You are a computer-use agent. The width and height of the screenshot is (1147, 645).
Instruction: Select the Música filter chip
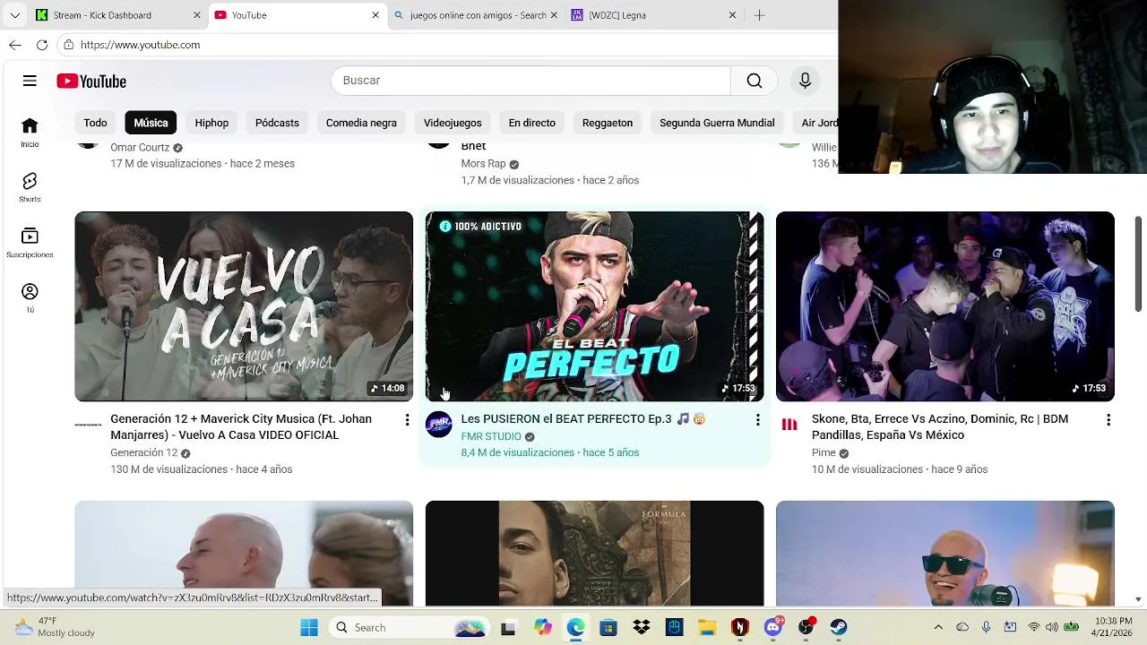point(151,123)
